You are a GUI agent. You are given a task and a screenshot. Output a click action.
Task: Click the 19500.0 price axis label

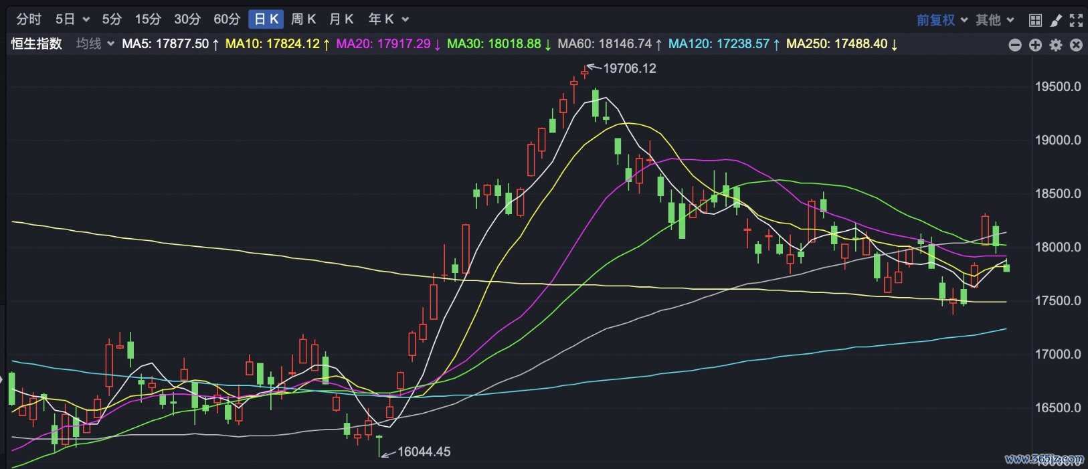click(1058, 86)
